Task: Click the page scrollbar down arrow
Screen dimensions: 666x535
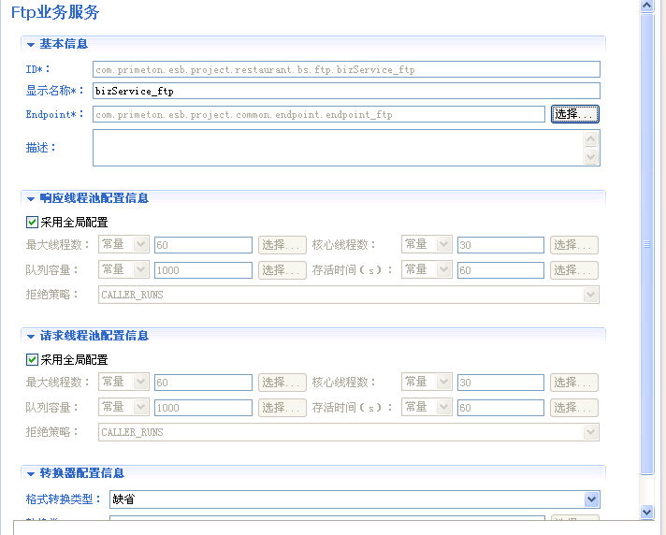Action: click(646, 512)
